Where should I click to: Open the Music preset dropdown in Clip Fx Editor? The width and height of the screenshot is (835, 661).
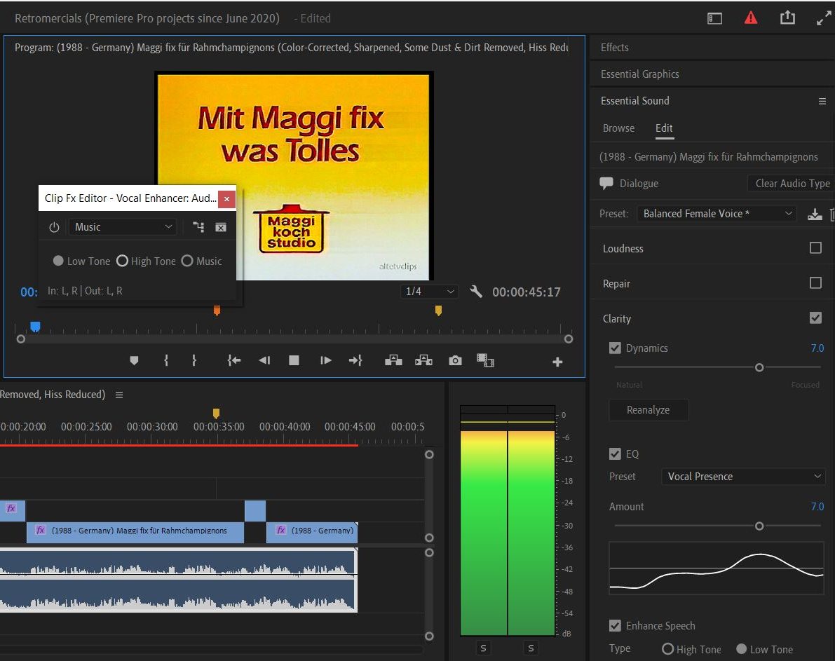click(x=123, y=227)
